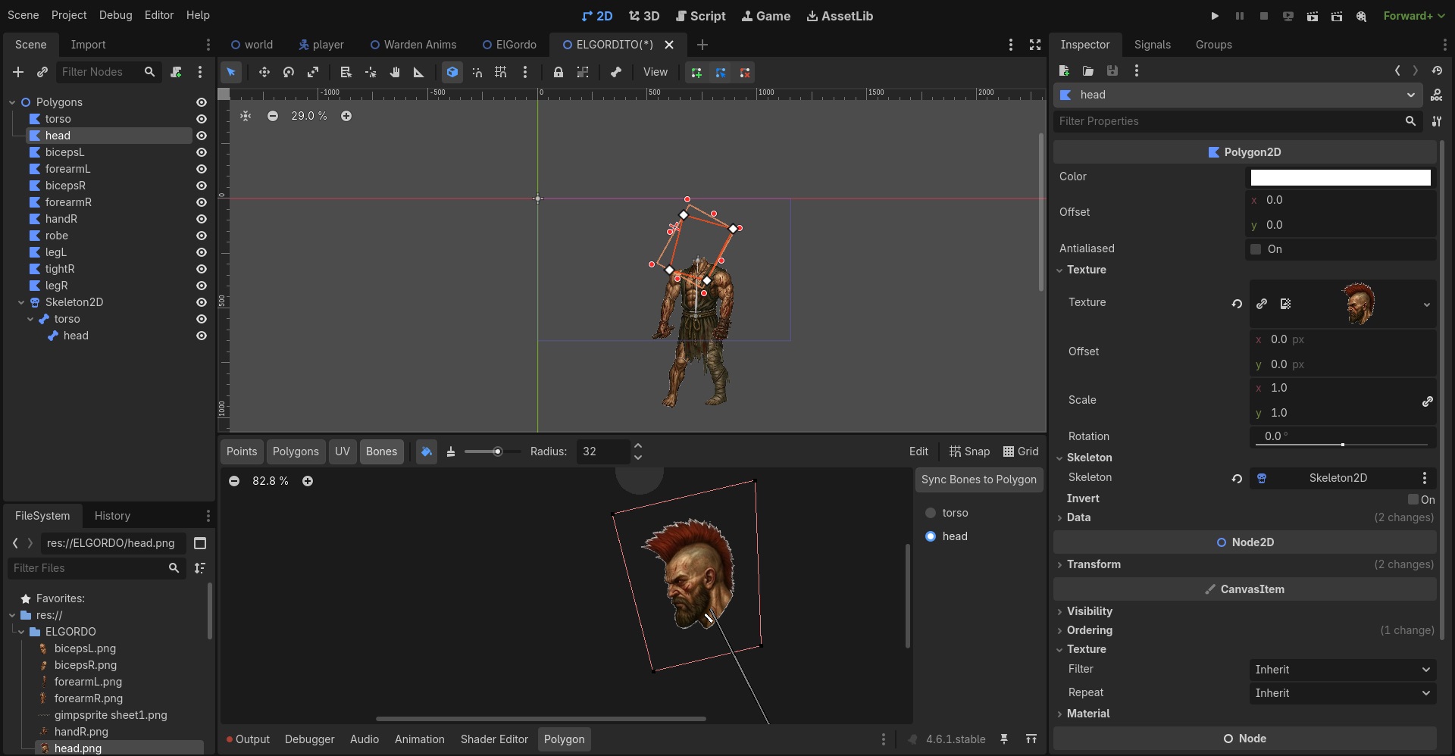Open the Texture Filter Inherit dropdown
The image size is (1455, 756).
[x=1341, y=670]
